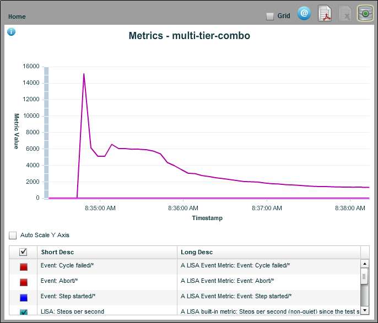Click the Home link
This screenshot has width=378, height=323.
point(17,17)
